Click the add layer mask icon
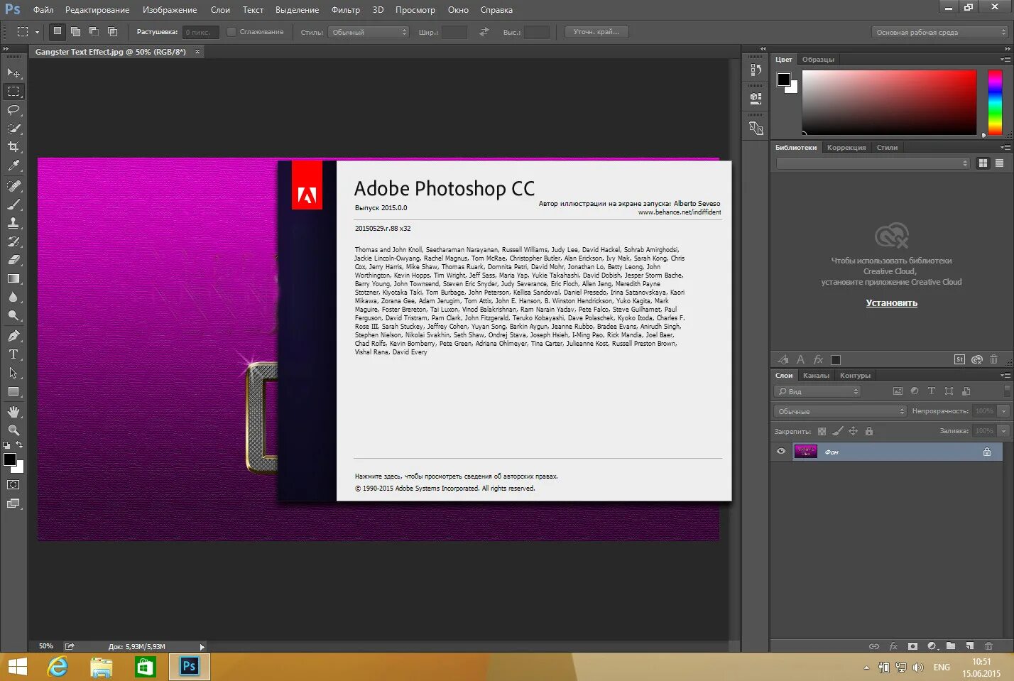Image resolution: width=1014 pixels, height=681 pixels. [x=912, y=646]
